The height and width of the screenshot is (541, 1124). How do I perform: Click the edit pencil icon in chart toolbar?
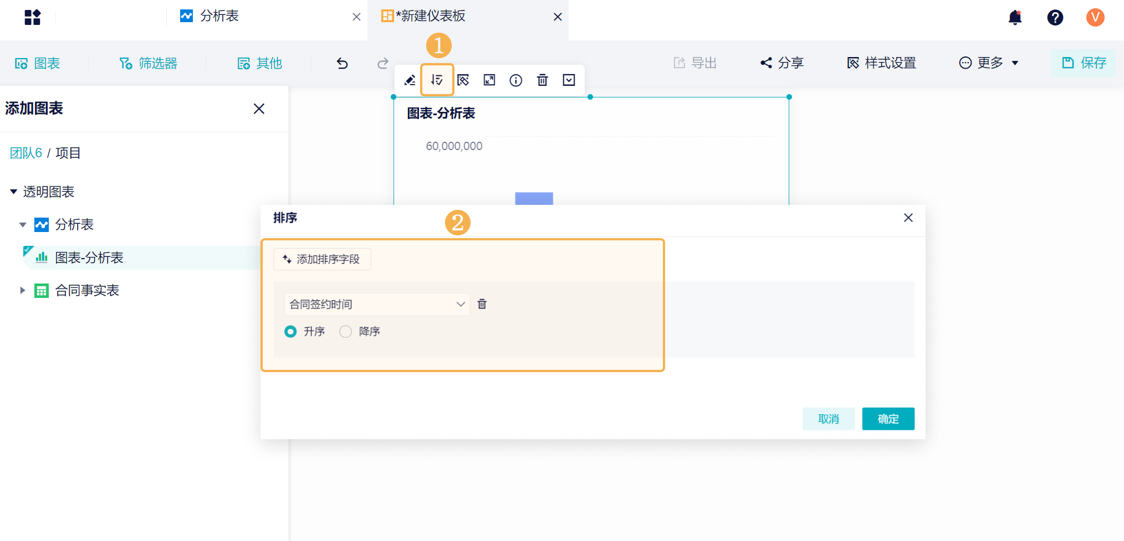pyautogui.click(x=410, y=80)
